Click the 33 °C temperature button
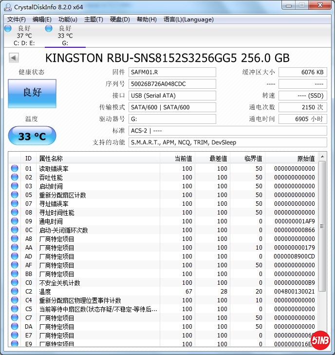The width and height of the screenshot is (335, 355). [32, 136]
